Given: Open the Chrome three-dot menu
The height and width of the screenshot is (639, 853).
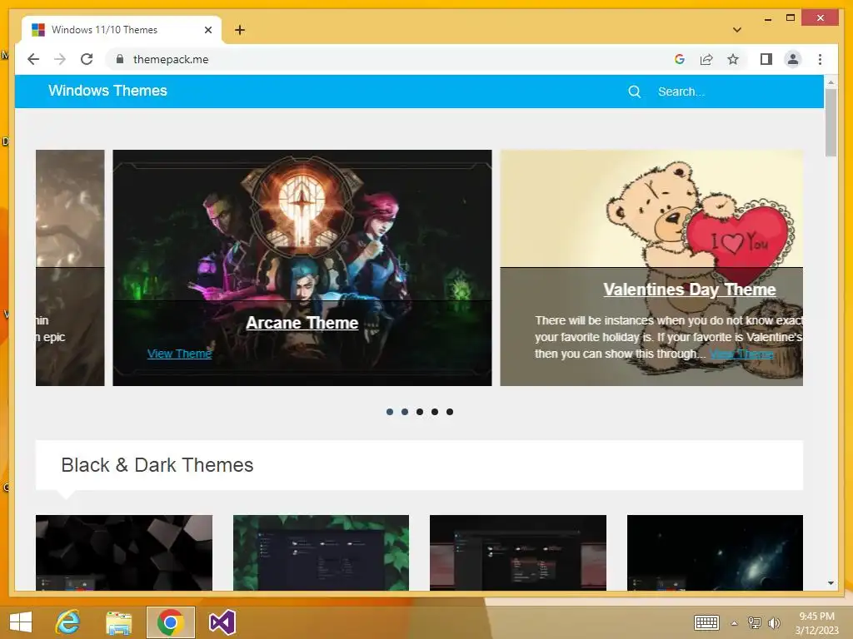Looking at the screenshot, I should 820,59.
